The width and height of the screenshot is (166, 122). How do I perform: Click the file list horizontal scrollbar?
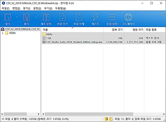click(x=89, y=114)
